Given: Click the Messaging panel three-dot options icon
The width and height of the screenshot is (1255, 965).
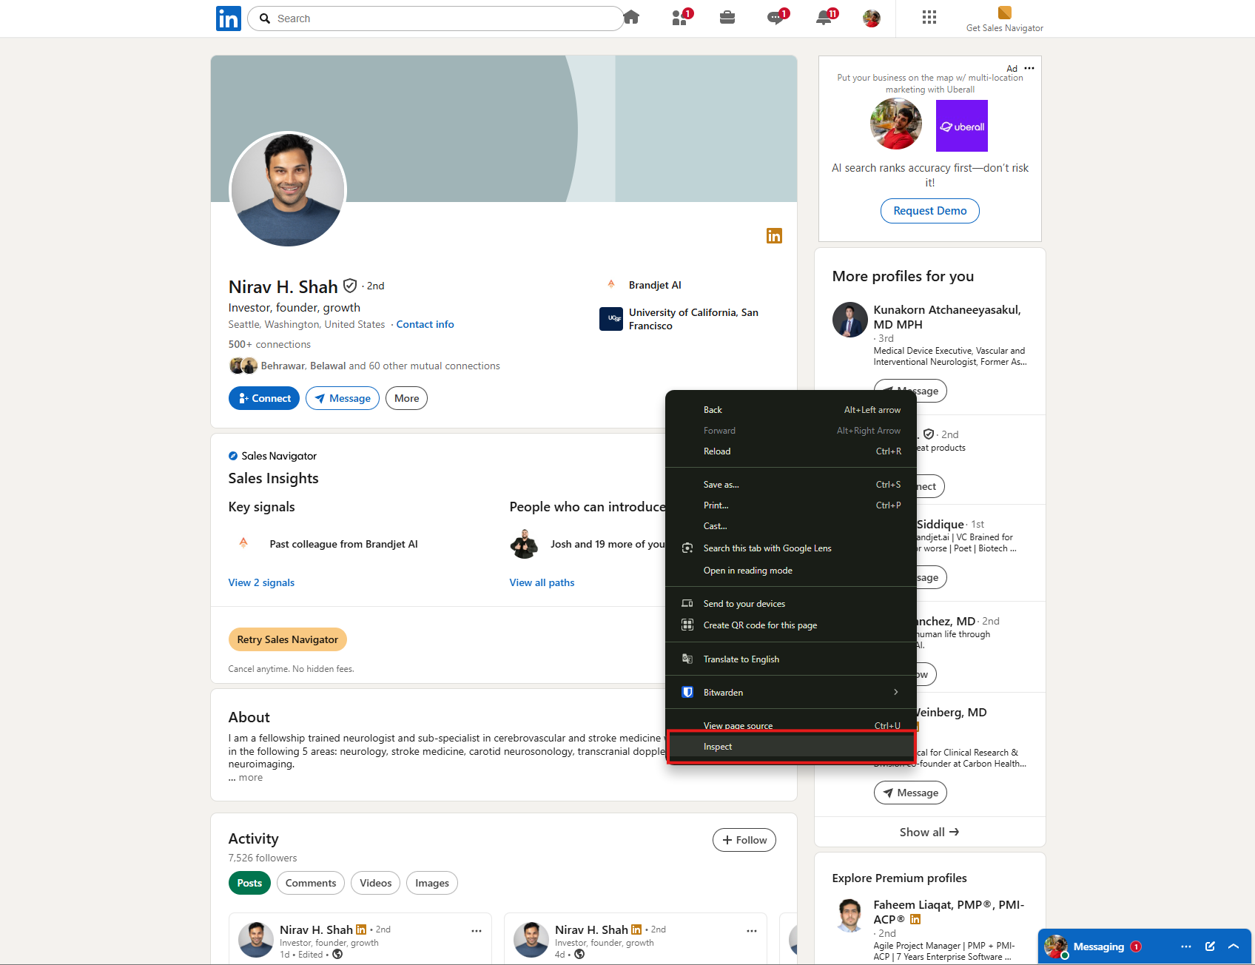Looking at the screenshot, I should (1186, 946).
